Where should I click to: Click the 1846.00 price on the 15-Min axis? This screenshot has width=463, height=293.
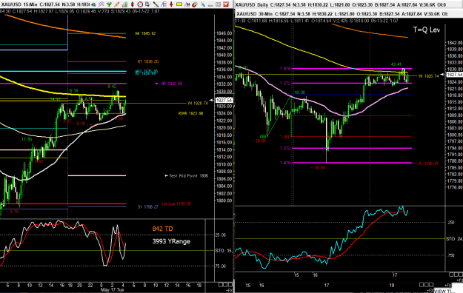[x=224, y=33]
